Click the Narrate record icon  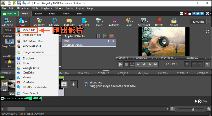[159, 21]
